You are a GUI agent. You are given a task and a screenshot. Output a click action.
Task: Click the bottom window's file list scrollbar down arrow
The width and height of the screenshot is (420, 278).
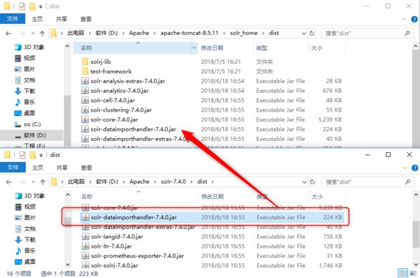(415, 265)
